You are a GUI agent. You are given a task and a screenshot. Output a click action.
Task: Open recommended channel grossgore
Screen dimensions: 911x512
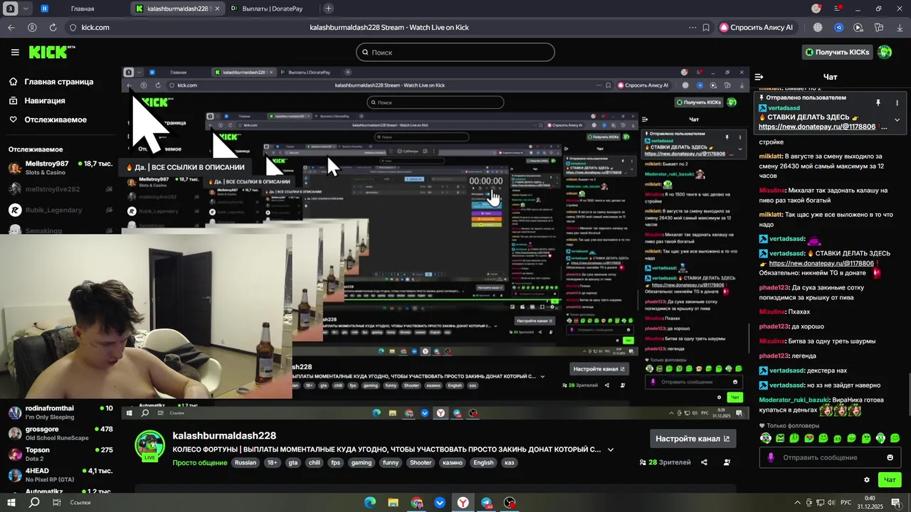coord(60,433)
